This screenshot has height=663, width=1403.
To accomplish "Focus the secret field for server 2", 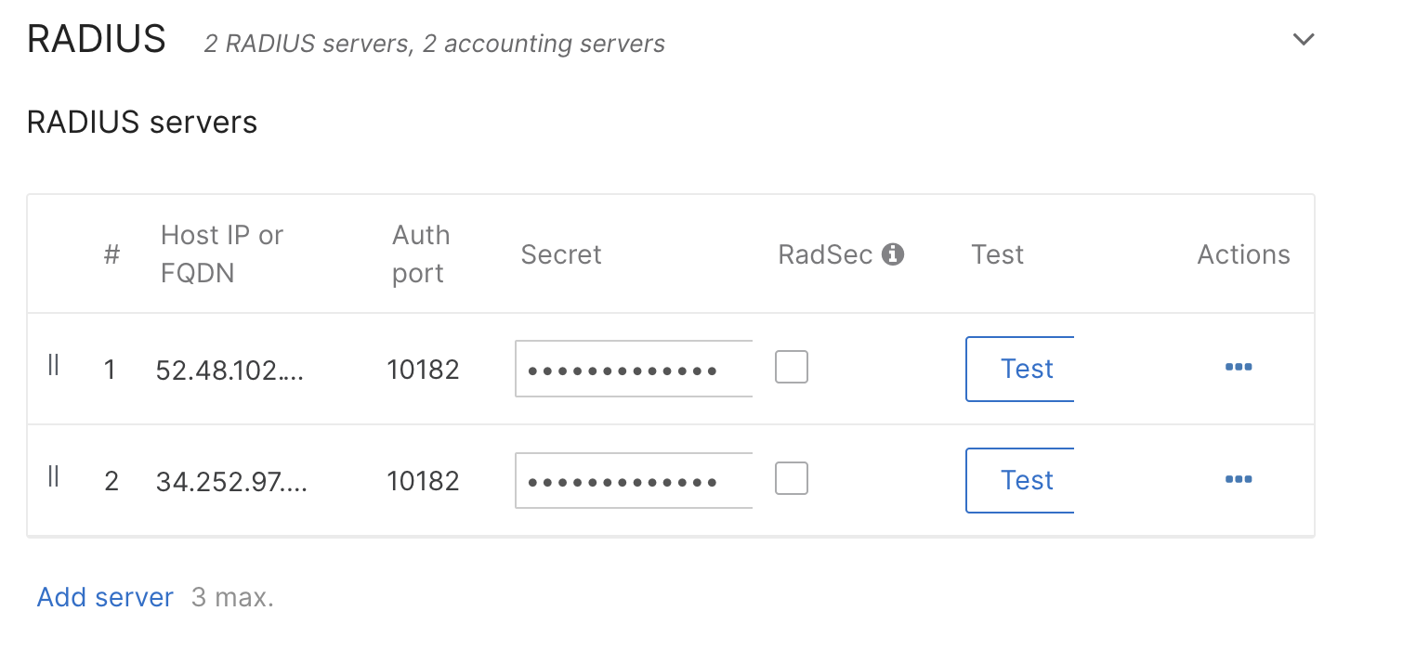I will [634, 480].
